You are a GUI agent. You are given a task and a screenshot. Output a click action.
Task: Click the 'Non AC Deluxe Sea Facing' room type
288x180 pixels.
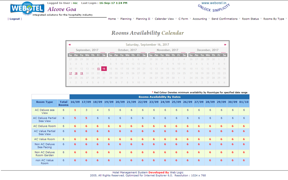[45, 146]
